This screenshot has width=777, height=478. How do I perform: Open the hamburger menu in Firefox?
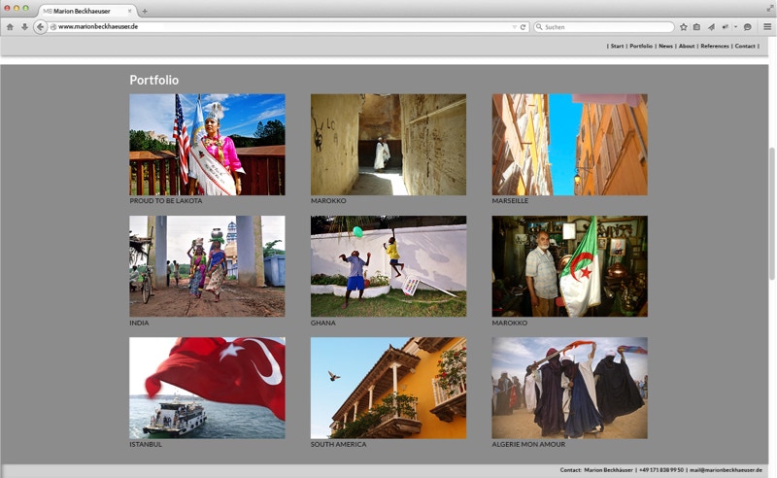point(766,27)
